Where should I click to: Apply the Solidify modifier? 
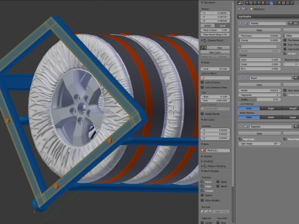[x=260, y=30]
